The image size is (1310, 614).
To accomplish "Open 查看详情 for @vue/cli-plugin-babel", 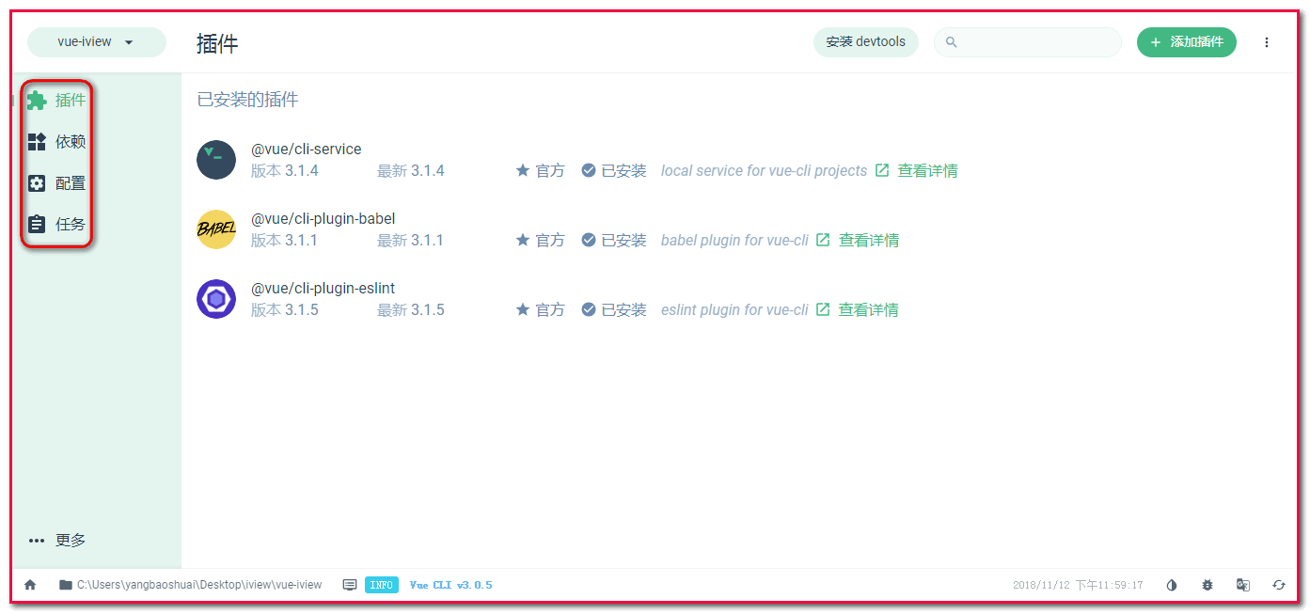I will [858, 241].
